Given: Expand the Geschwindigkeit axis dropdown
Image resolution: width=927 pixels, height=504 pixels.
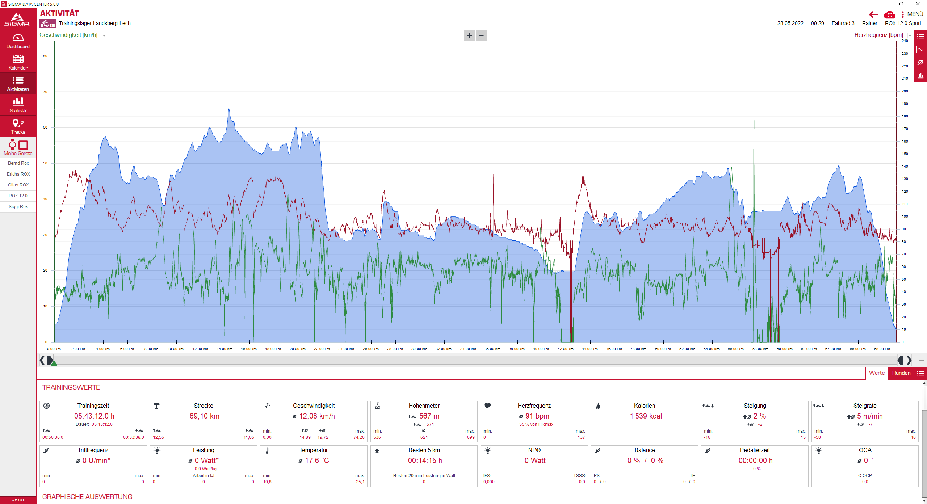Looking at the screenshot, I should (104, 35).
